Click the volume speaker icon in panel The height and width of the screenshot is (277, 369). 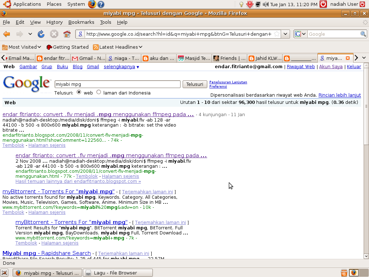point(266,4)
